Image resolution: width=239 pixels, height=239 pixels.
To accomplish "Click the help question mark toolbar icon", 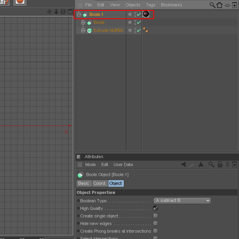I will click(x=4, y=2).
